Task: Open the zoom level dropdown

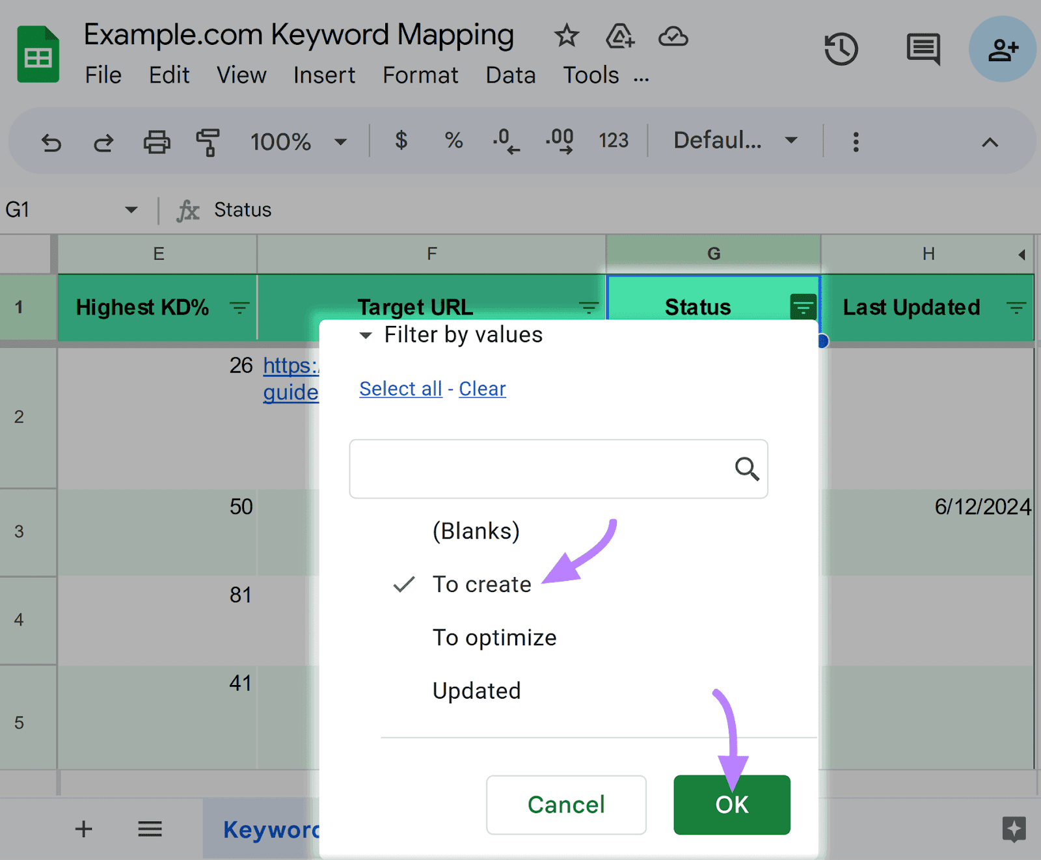Action: pyautogui.click(x=340, y=142)
